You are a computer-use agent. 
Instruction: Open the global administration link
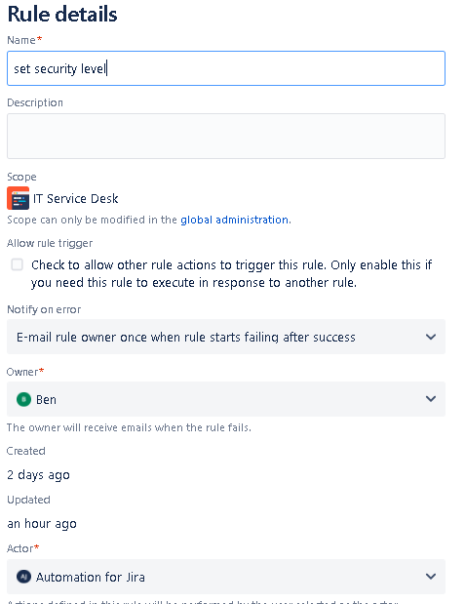point(236,220)
